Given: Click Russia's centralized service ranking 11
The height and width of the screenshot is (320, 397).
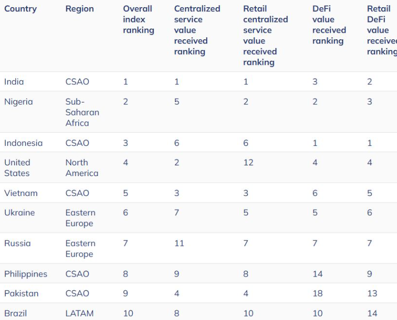Looking at the screenshot, I should (179, 243).
